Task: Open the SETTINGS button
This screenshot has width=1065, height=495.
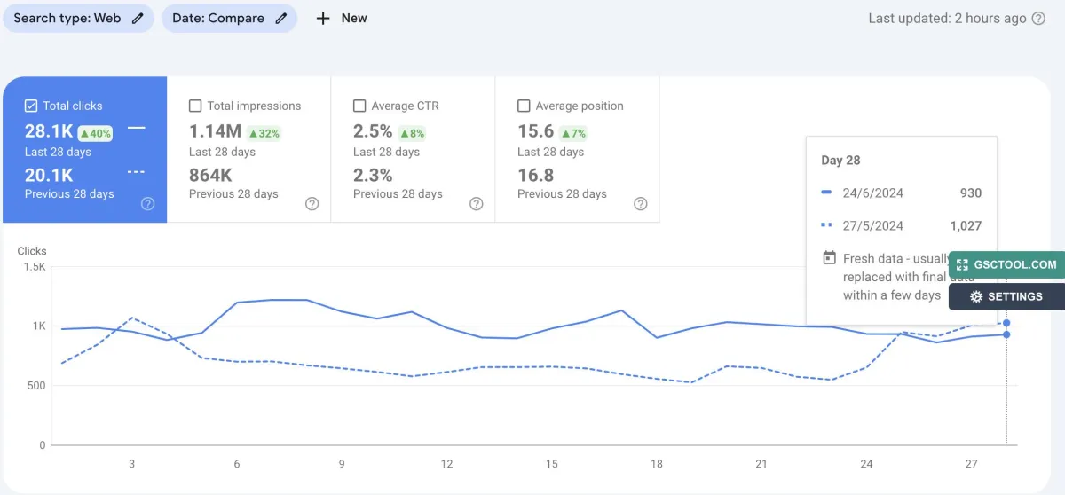Action: pos(1006,296)
